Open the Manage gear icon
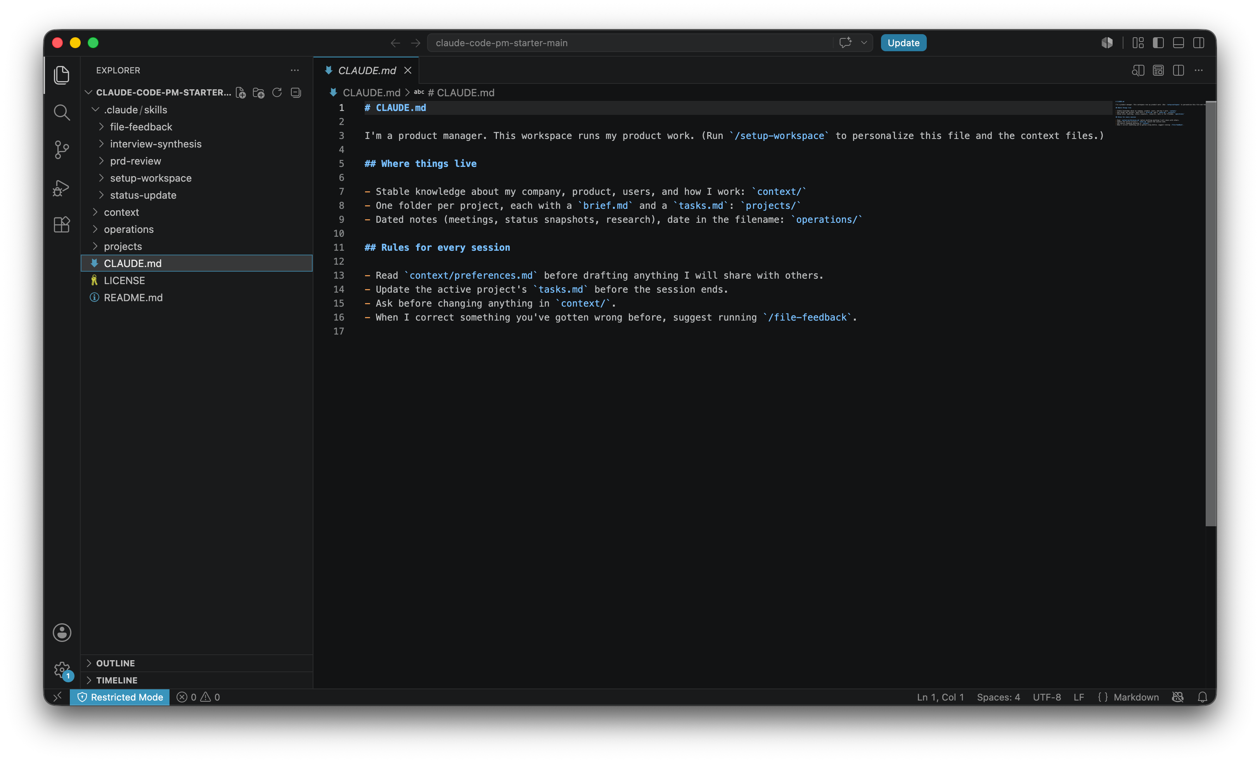 (62, 670)
